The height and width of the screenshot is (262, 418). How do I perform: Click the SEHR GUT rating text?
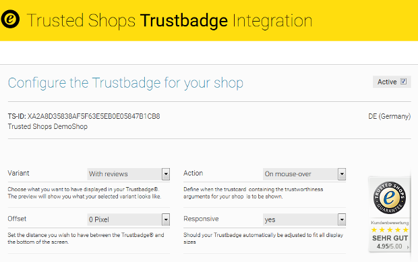[390, 238]
